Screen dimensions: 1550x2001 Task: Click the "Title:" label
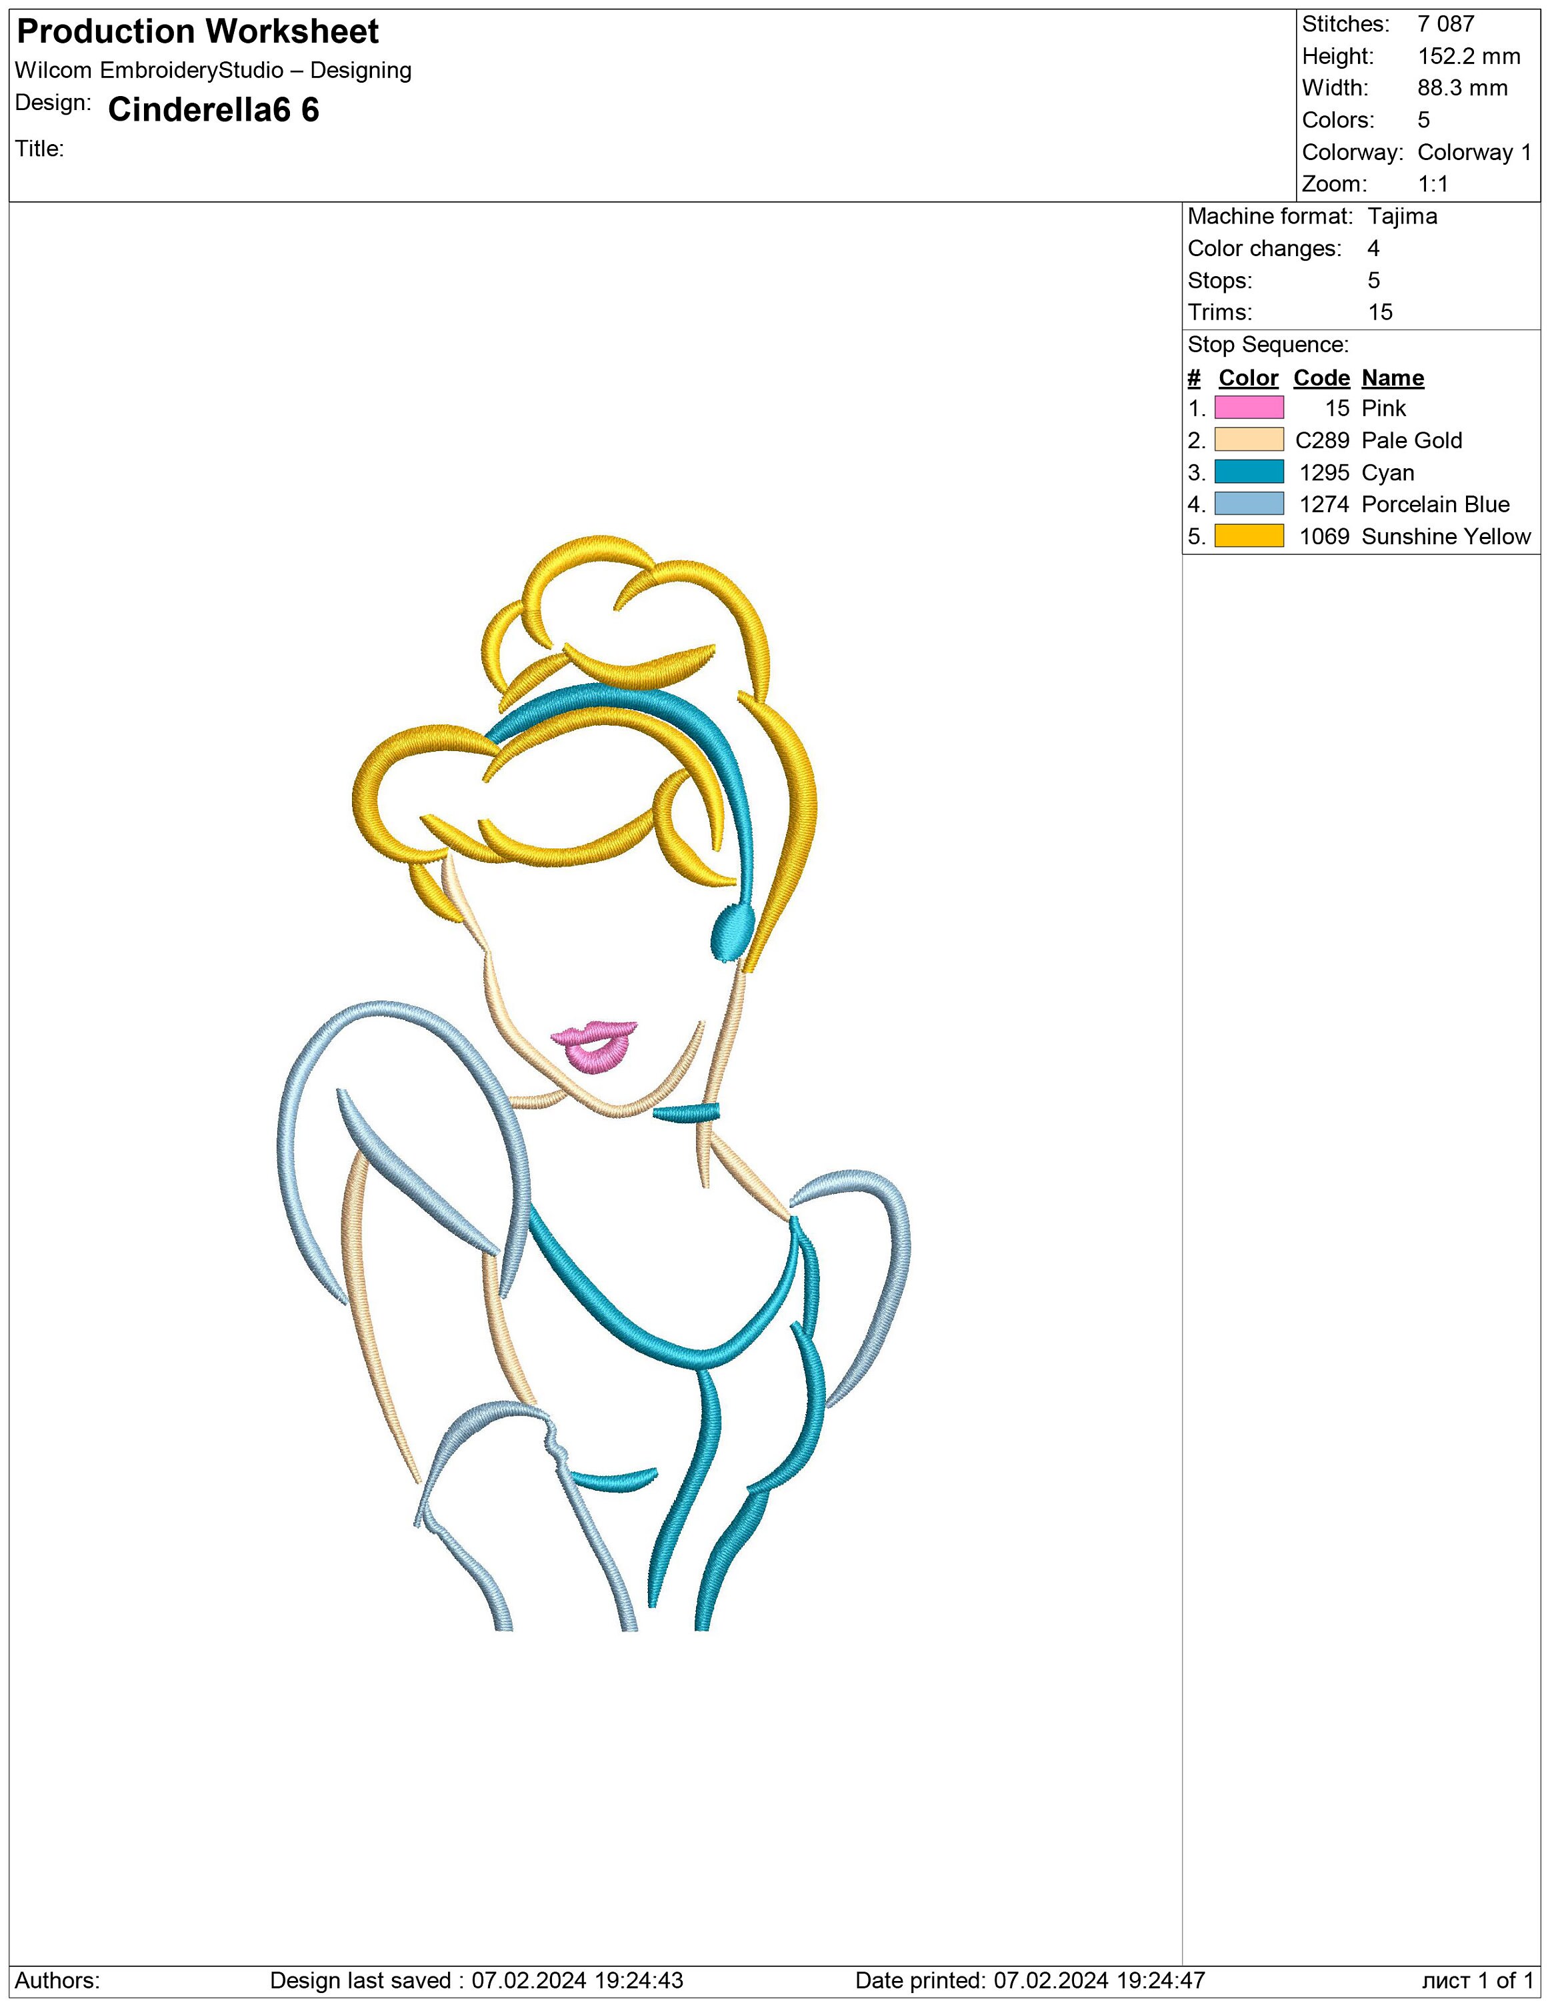(x=39, y=149)
